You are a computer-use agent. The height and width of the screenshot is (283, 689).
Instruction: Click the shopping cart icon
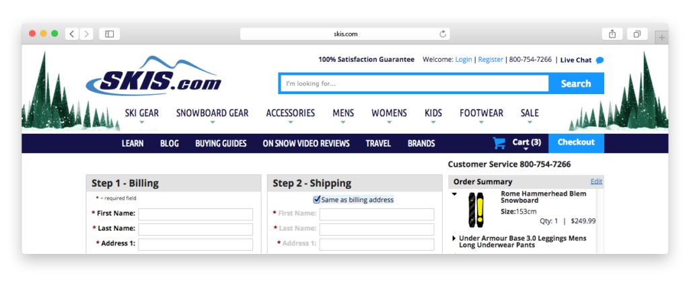tap(499, 143)
